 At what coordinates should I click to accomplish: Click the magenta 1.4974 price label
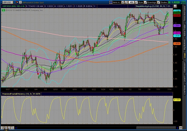pos(177,33)
